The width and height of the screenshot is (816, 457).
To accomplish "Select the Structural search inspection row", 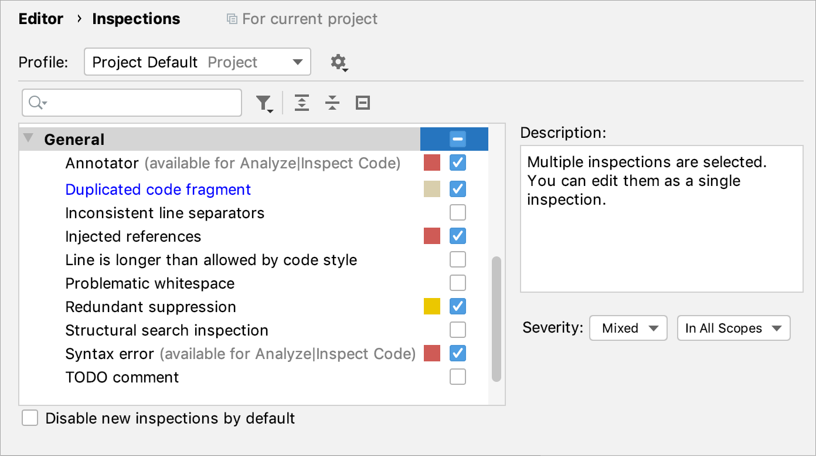I will [x=166, y=330].
